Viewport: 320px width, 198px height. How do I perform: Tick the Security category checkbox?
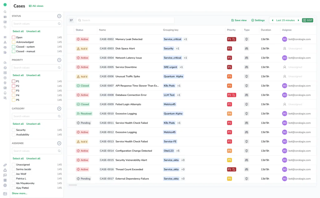(x=13, y=130)
